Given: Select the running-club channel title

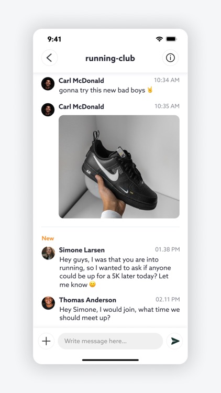Looking at the screenshot, I should [110, 58].
